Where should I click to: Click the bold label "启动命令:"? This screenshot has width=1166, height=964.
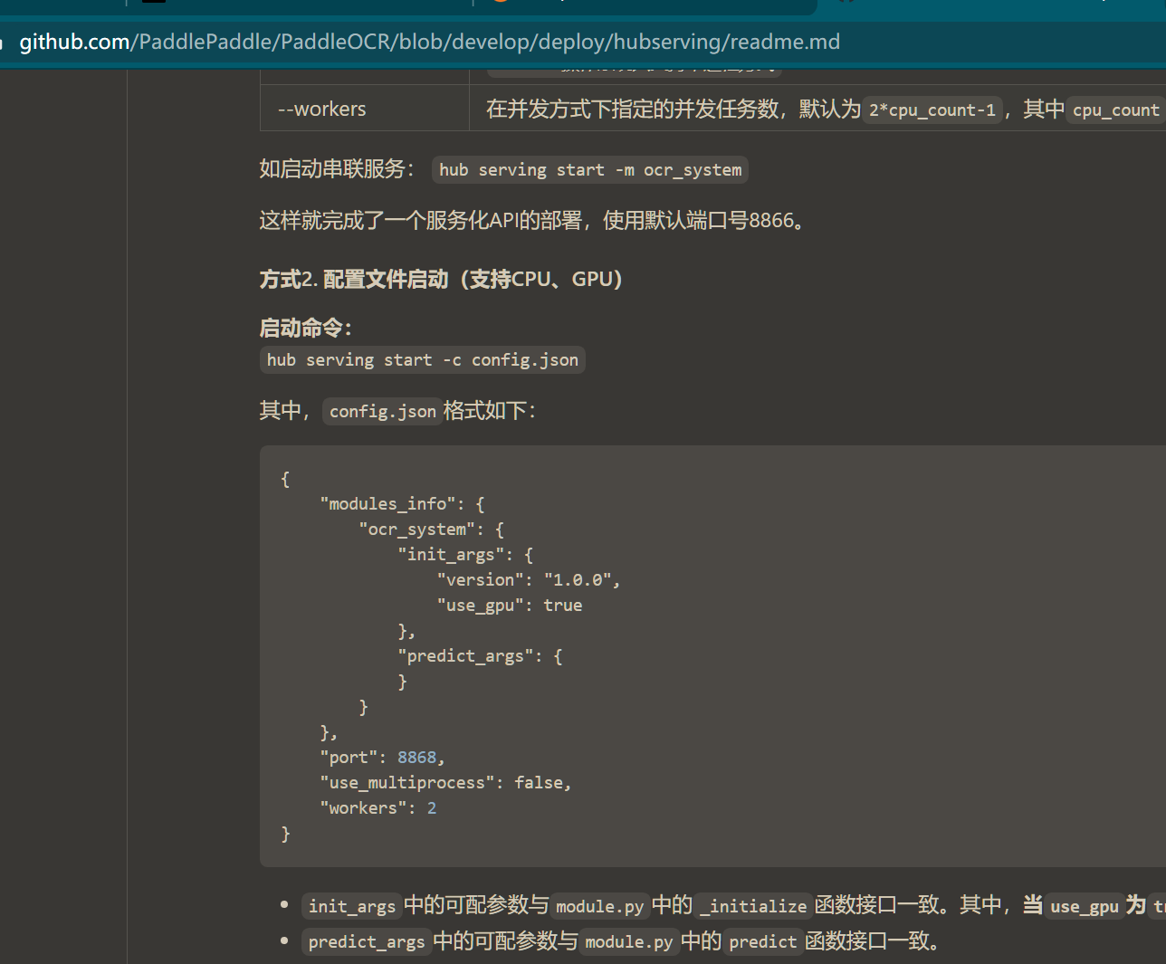pyautogui.click(x=305, y=328)
